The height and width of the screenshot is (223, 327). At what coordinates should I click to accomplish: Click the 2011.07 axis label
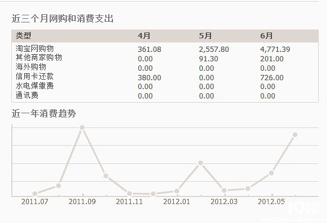point(35,202)
